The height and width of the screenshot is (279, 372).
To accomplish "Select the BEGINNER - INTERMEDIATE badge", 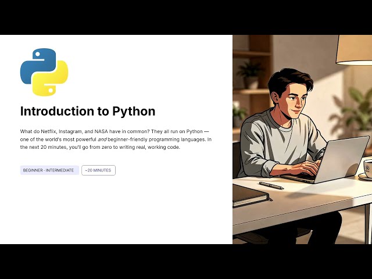I will [x=49, y=170].
